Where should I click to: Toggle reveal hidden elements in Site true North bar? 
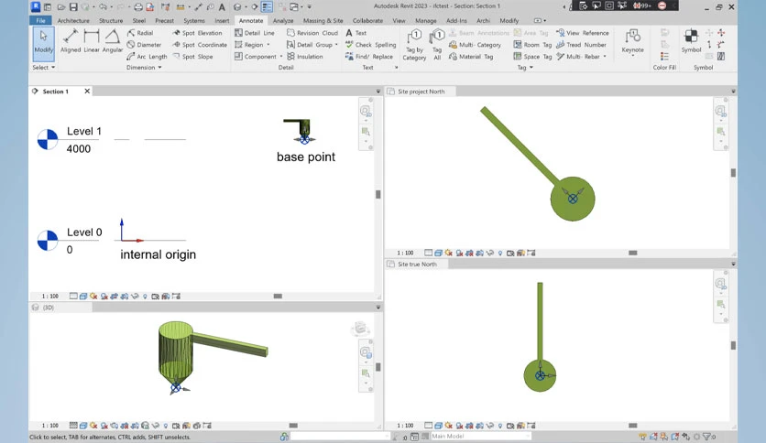click(499, 426)
